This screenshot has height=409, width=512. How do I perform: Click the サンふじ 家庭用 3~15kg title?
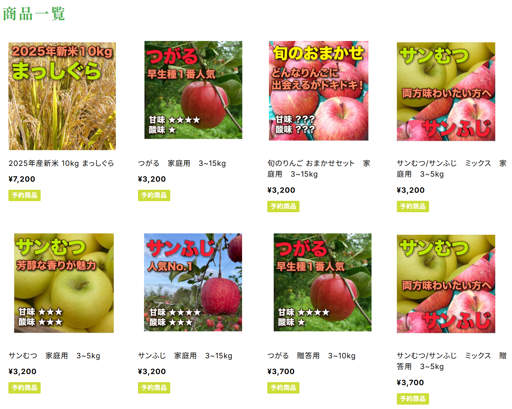[185, 356]
